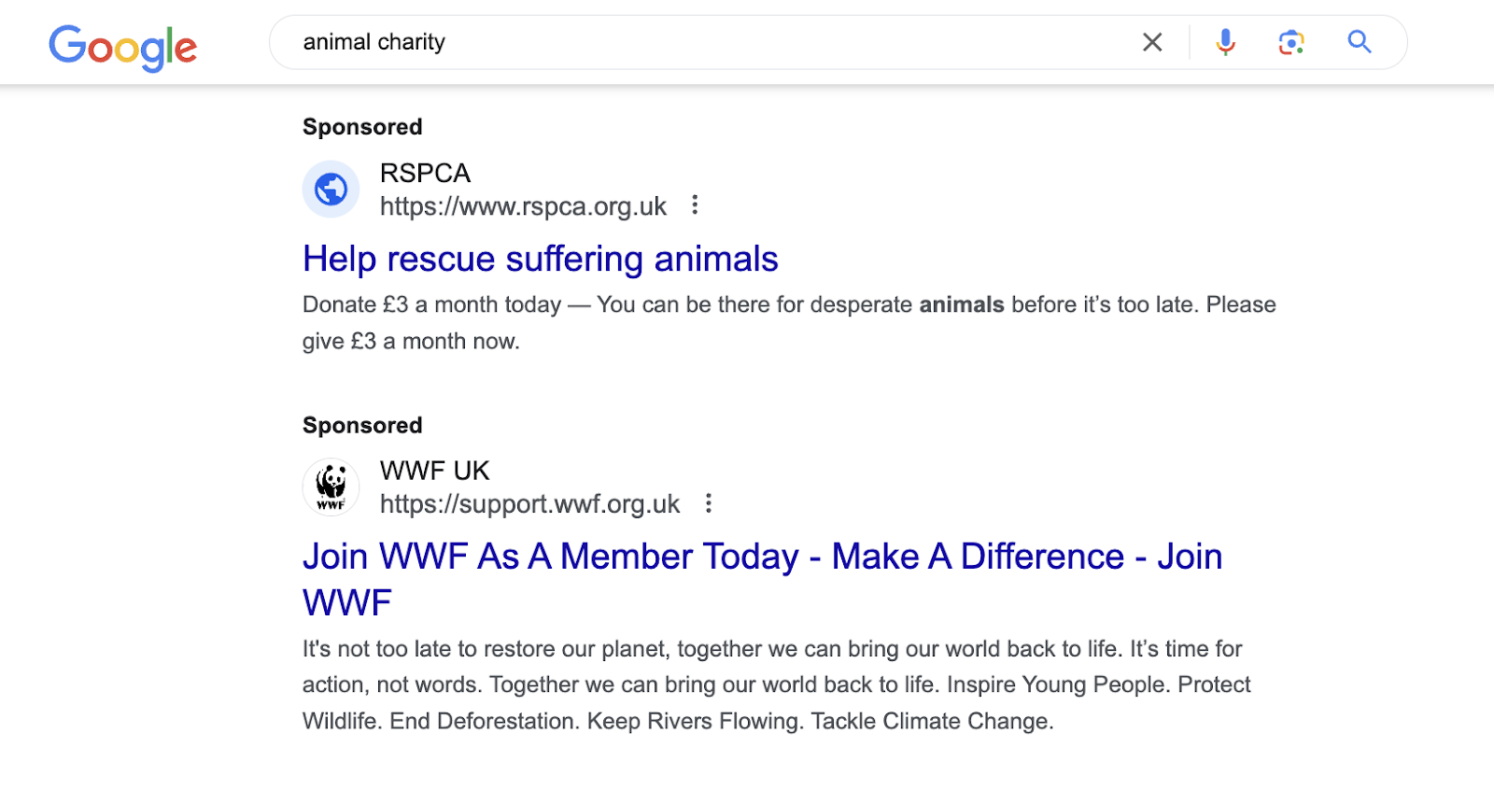1494x804 pixels.
Task: Open the three-dot menu beside the RSPCA URL
Action: [x=695, y=205]
